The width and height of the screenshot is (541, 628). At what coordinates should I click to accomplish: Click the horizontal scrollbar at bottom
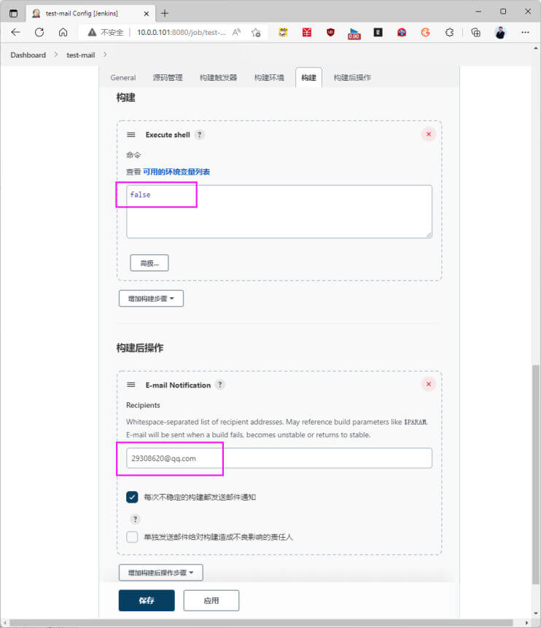(261, 623)
